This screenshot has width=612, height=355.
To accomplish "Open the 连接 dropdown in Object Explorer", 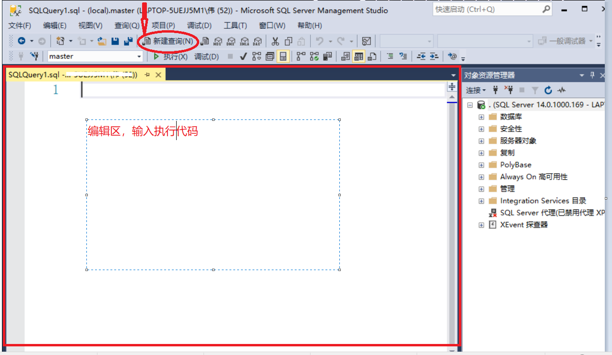I will pos(476,90).
